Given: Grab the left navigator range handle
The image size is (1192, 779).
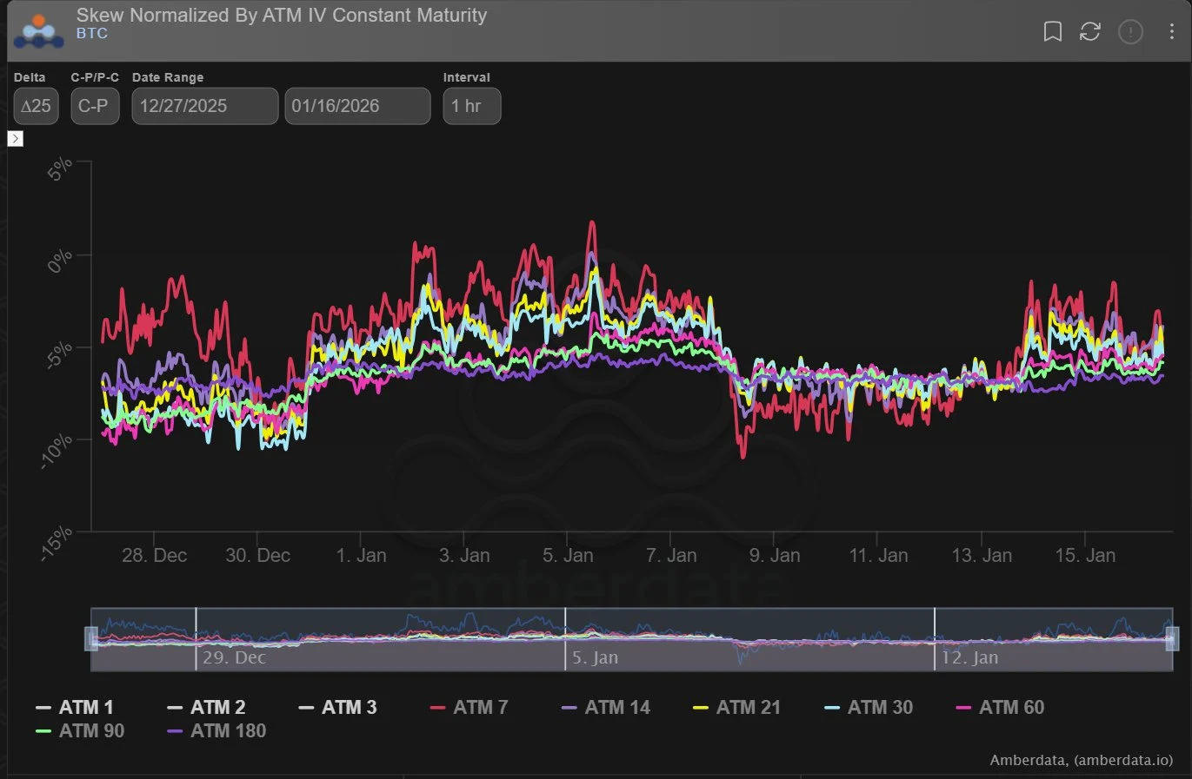Looking at the screenshot, I should coord(91,638).
